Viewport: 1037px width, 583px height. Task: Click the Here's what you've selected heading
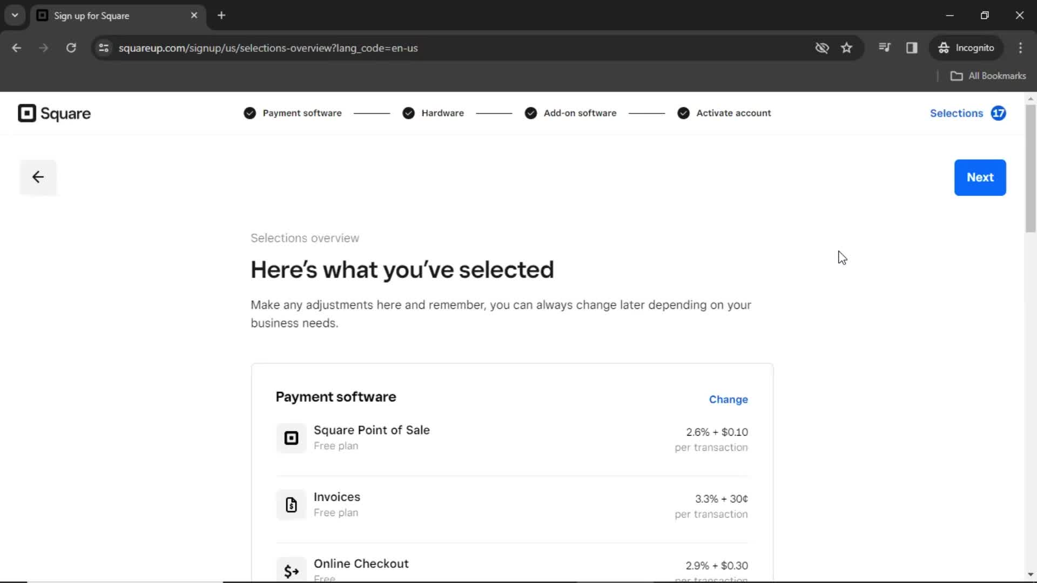click(402, 270)
